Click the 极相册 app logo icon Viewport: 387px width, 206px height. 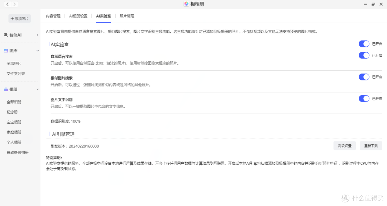click(186, 4)
